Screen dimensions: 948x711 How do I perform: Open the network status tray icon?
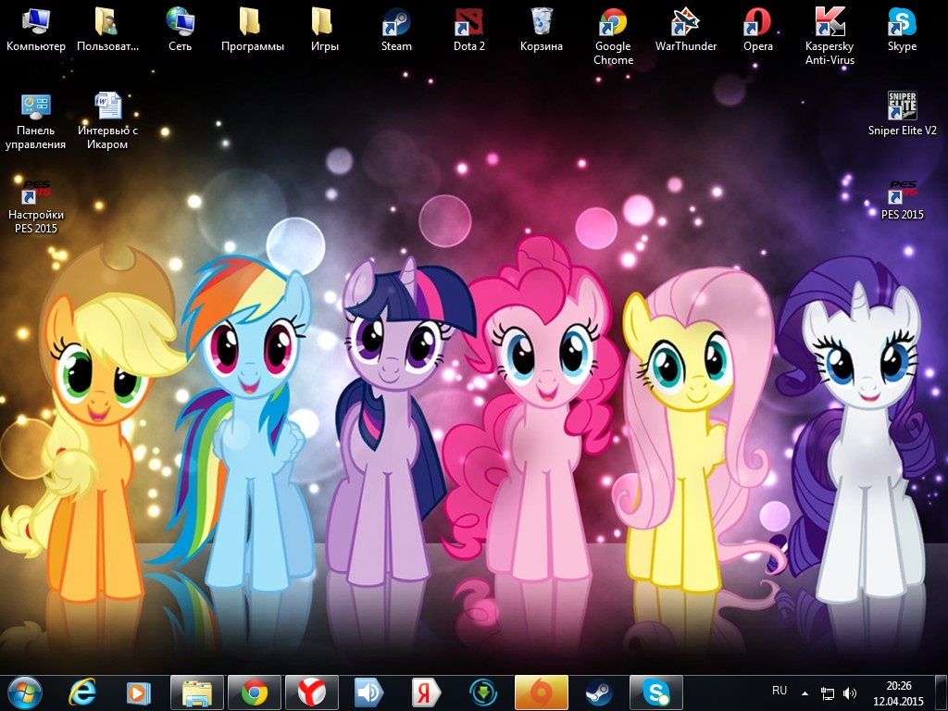click(827, 692)
